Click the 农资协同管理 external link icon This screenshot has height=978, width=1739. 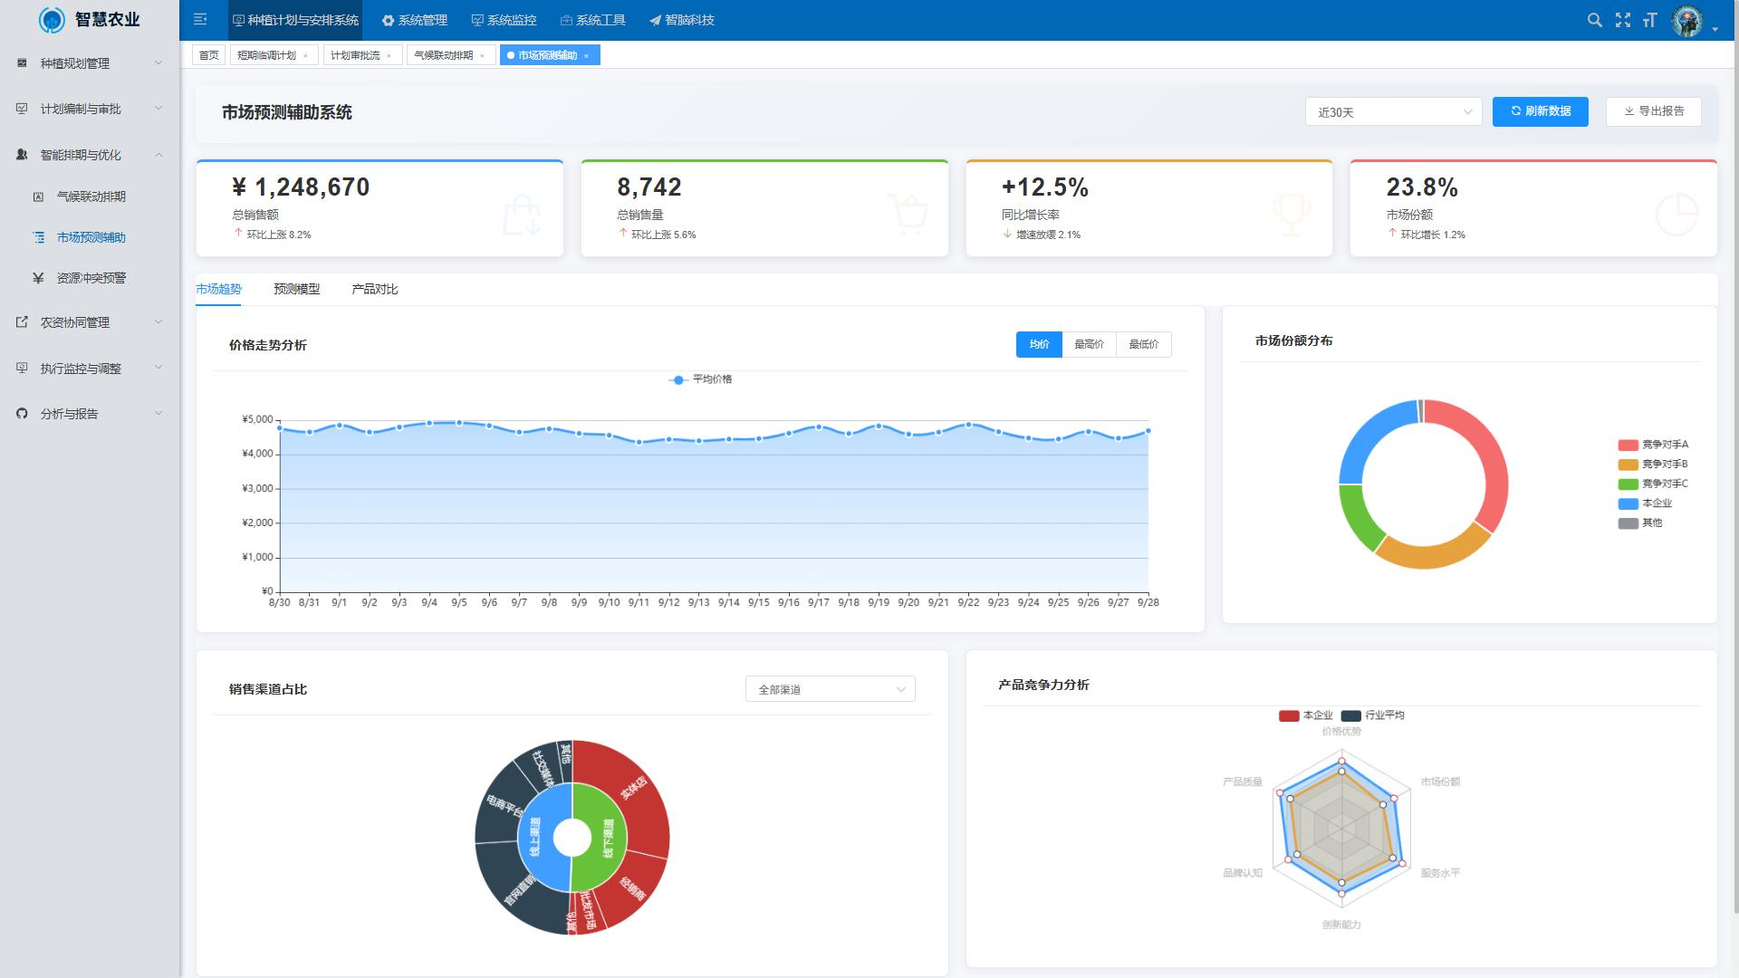click(x=22, y=322)
